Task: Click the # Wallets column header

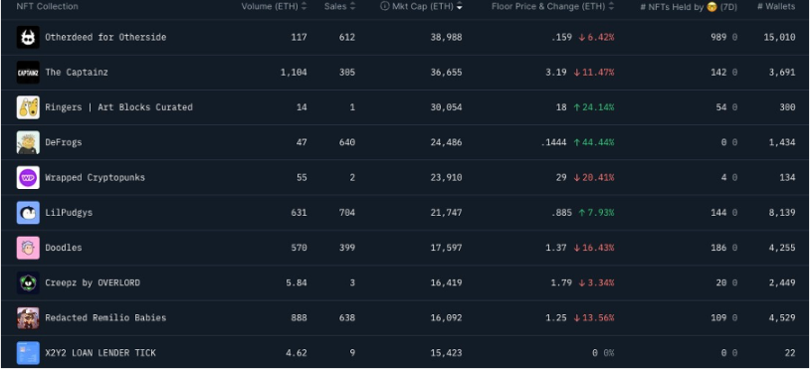Action: point(776,7)
